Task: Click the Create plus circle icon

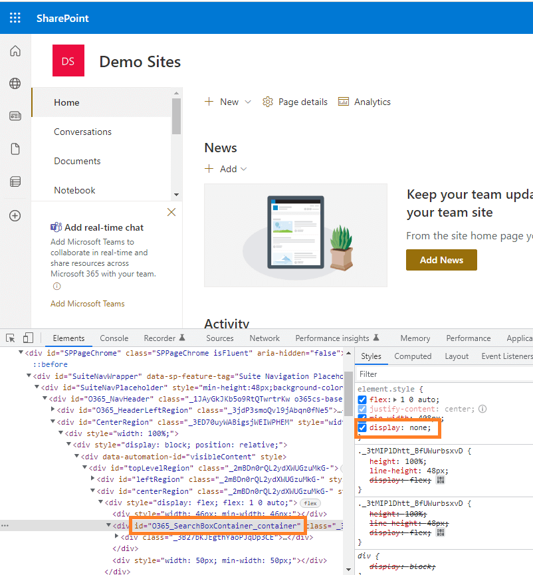Action: pos(15,215)
